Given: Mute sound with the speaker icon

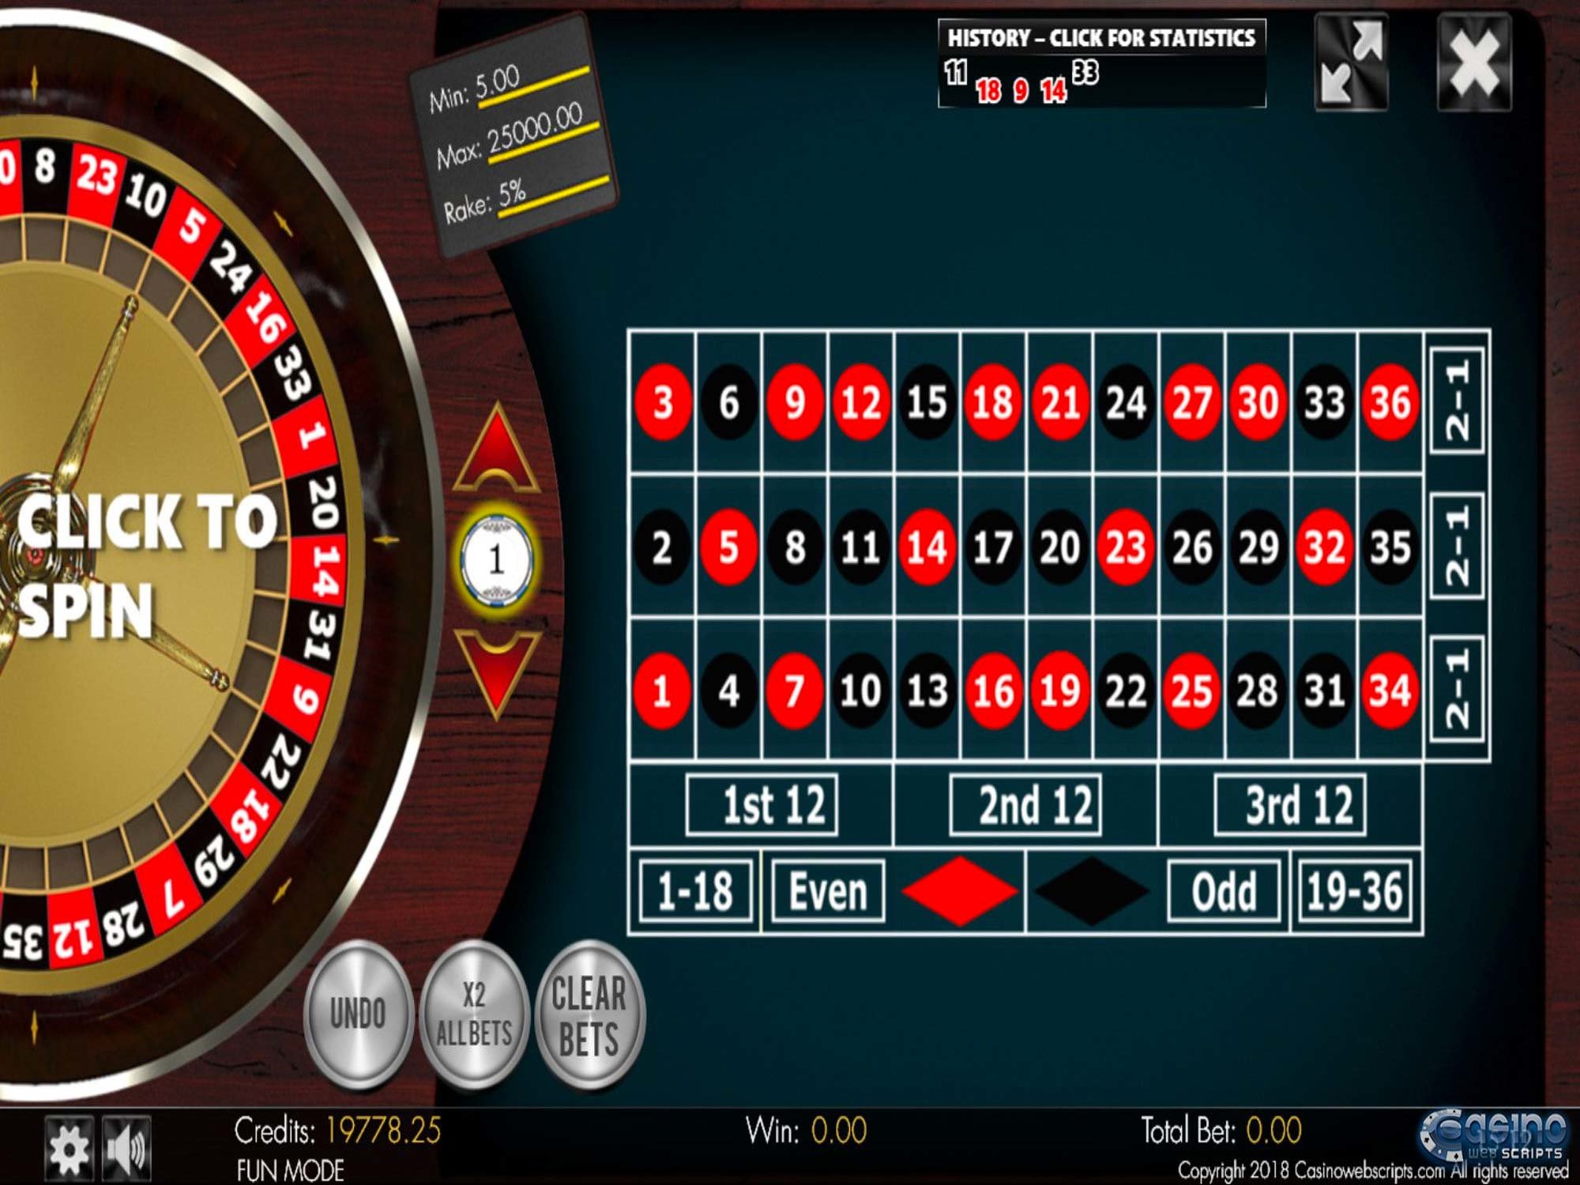Looking at the screenshot, I should 126,1149.
